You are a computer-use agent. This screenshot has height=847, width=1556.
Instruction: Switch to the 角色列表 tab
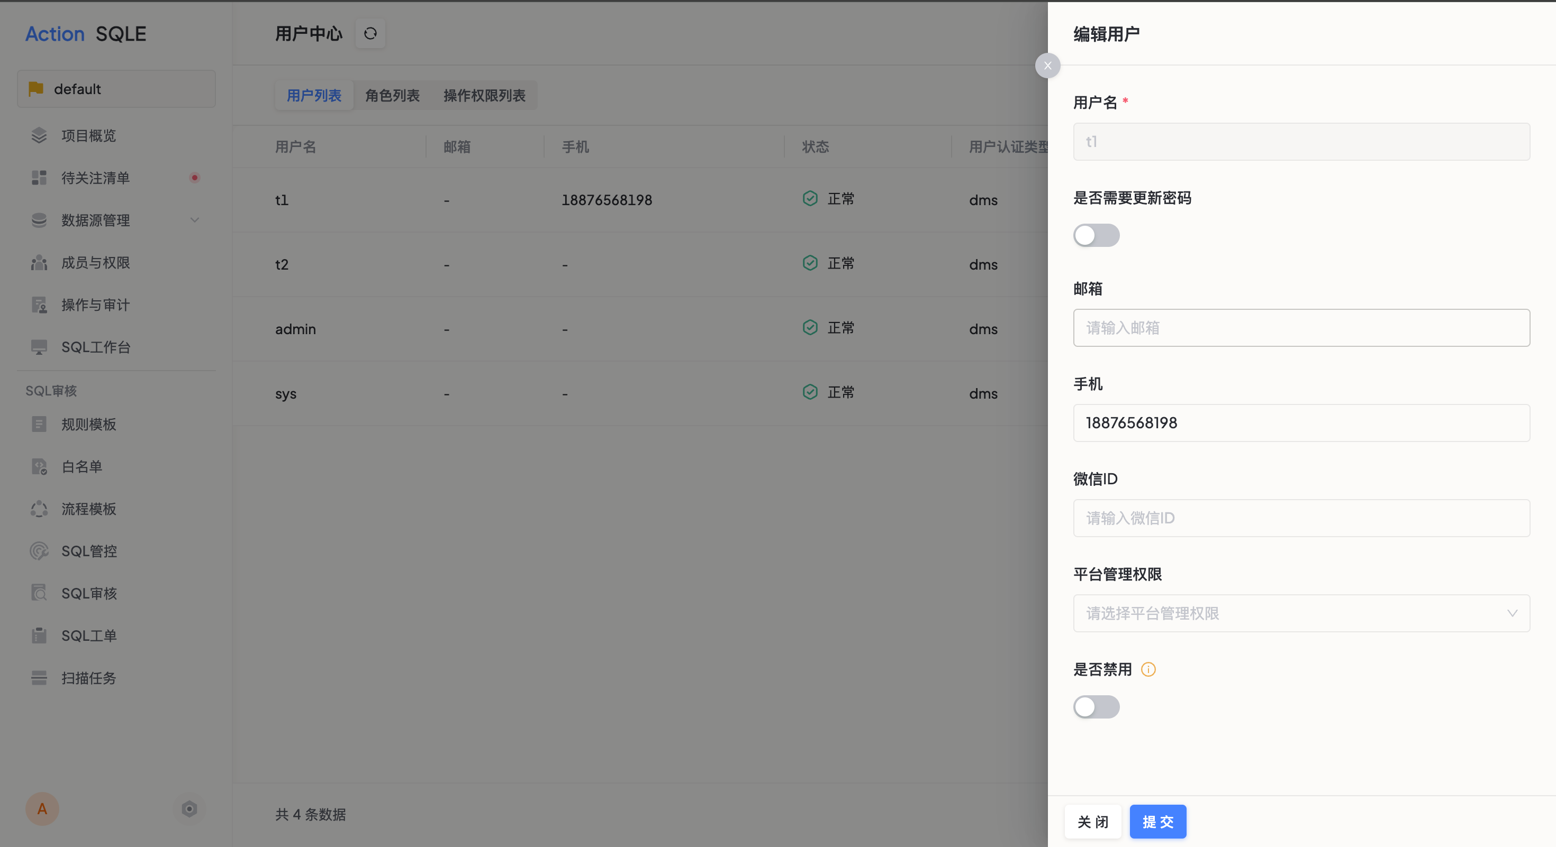[392, 95]
